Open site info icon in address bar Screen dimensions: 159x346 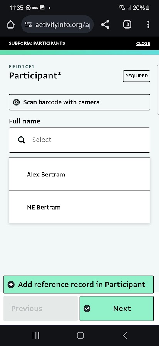coord(28,24)
